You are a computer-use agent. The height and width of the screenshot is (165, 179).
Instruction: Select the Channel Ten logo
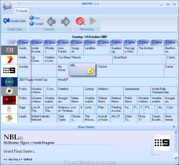tap(9, 82)
